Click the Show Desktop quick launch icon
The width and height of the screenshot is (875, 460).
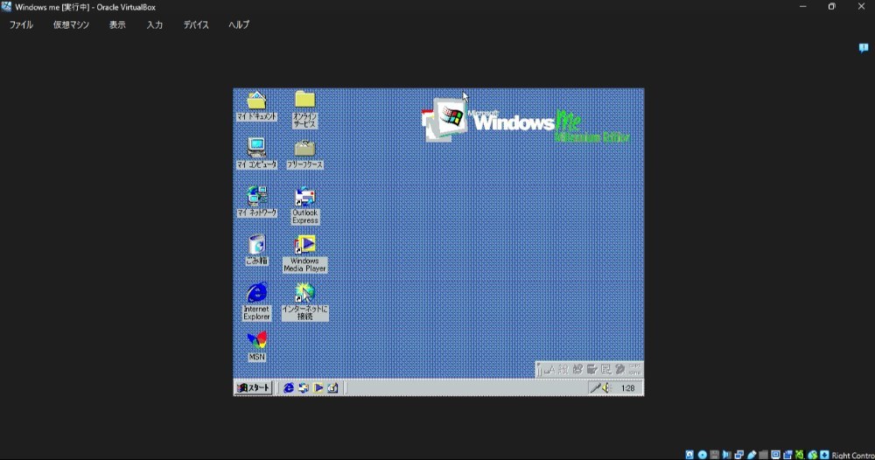point(332,387)
